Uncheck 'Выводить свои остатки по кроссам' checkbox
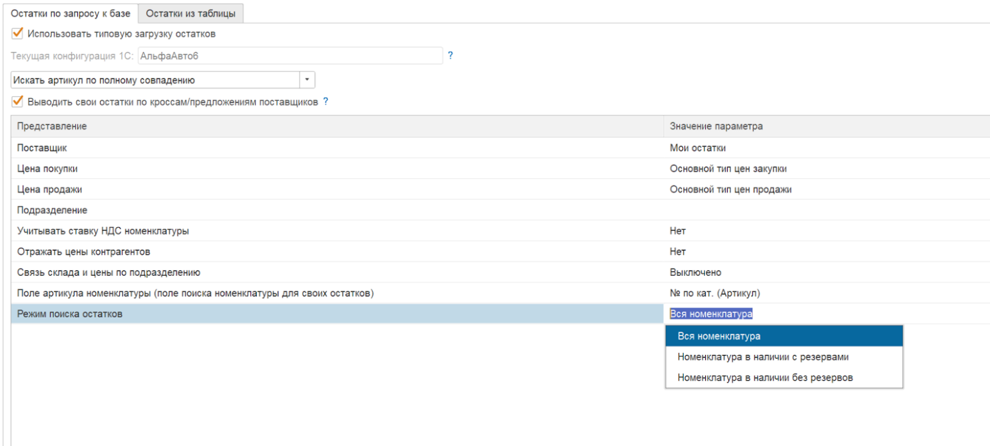This screenshot has width=990, height=446. (18, 102)
